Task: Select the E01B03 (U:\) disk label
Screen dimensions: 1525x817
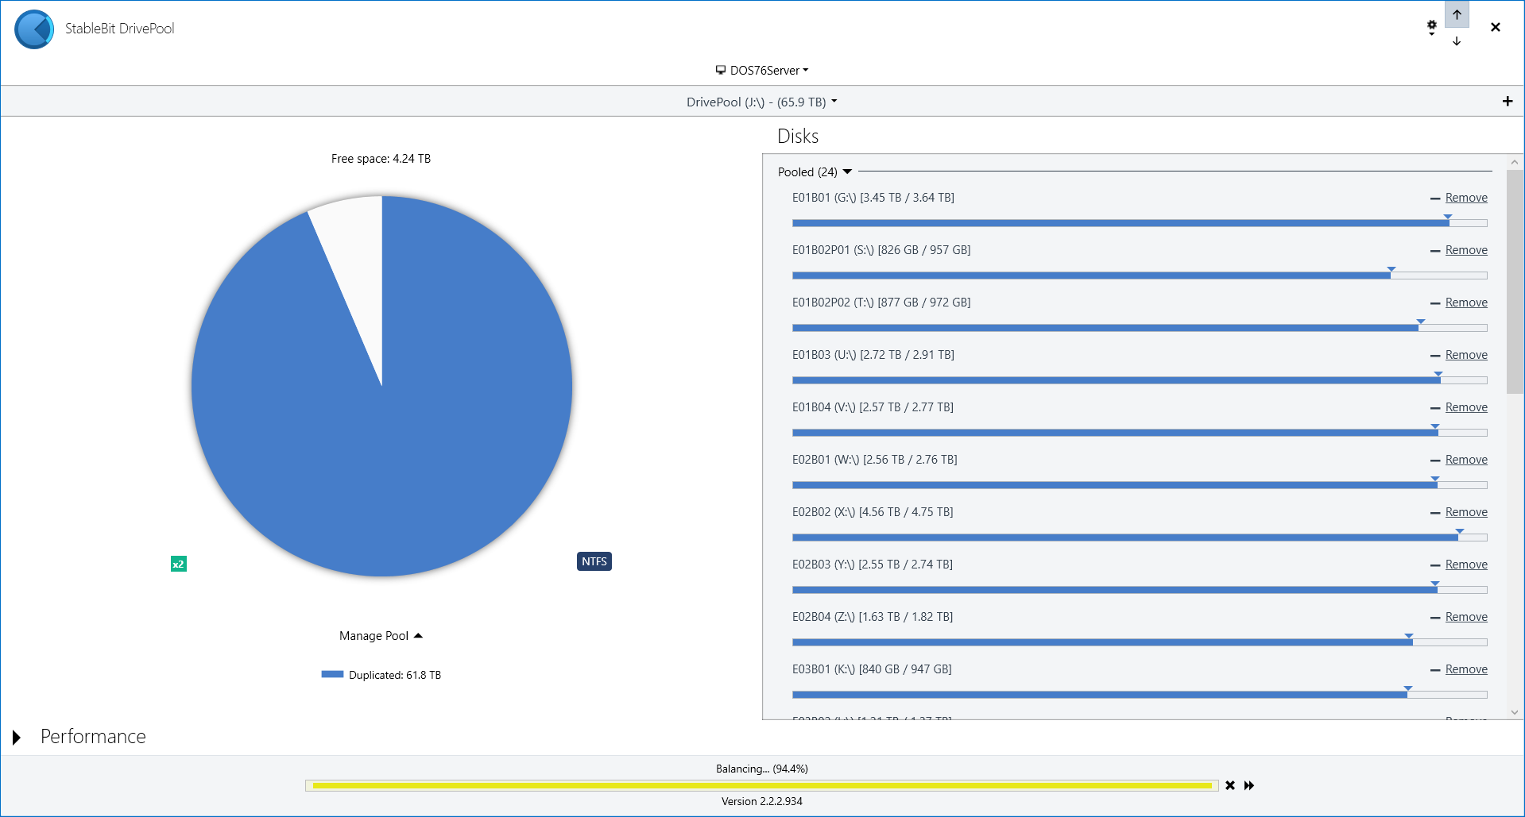Action: tap(873, 355)
